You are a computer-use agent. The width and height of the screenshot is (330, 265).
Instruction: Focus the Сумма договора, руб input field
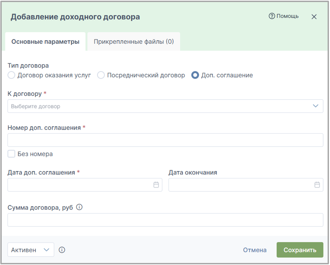point(165,220)
